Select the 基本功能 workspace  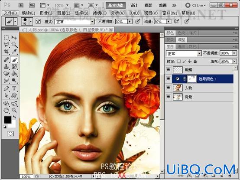tap(116, 5)
